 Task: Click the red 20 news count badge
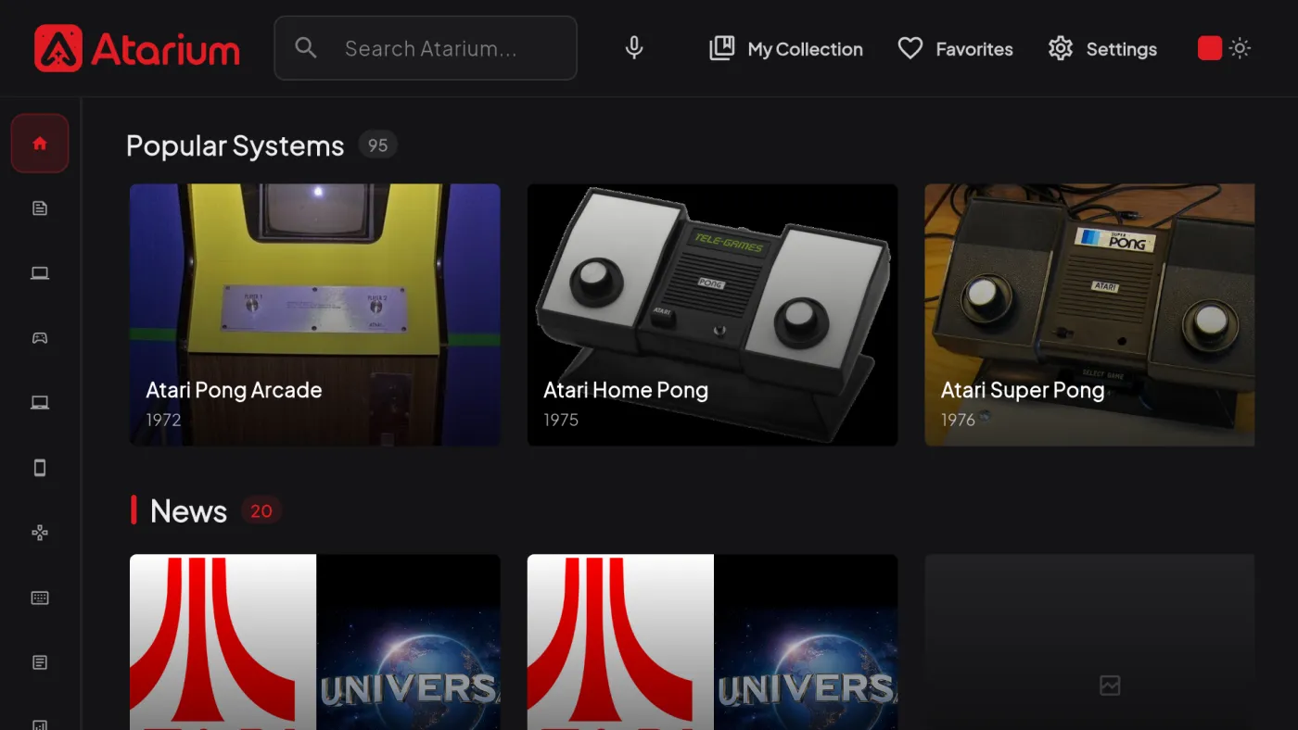(261, 510)
